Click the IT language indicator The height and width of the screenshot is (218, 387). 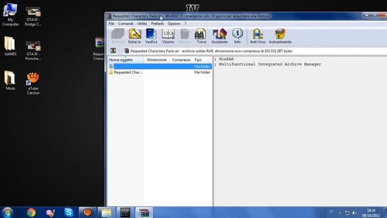pyautogui.click(x=331, y=212)
